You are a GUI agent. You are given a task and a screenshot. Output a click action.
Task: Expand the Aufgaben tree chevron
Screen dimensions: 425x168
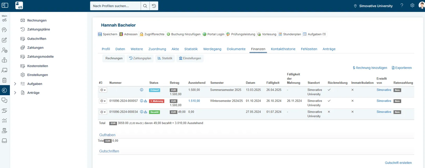(15, 84)
